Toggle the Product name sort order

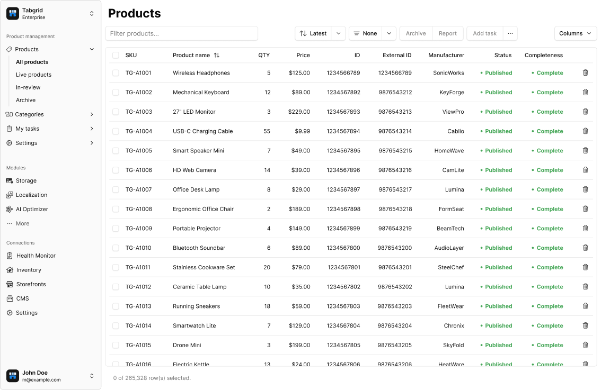[217, 55]
